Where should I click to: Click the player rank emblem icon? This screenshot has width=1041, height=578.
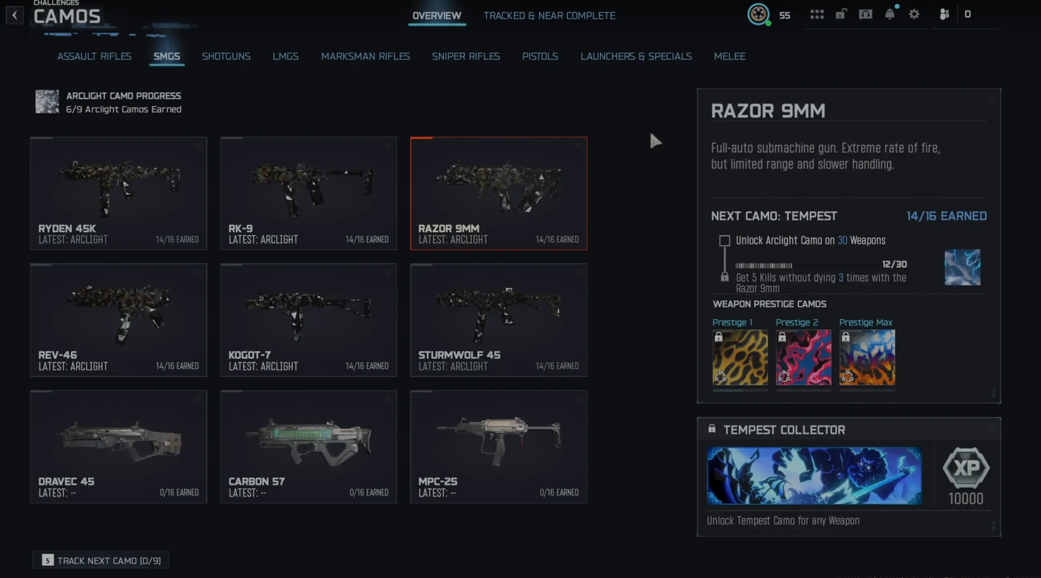coord(758,15)
